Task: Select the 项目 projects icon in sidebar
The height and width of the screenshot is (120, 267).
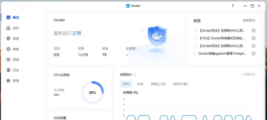Action: tap(8, 28)
